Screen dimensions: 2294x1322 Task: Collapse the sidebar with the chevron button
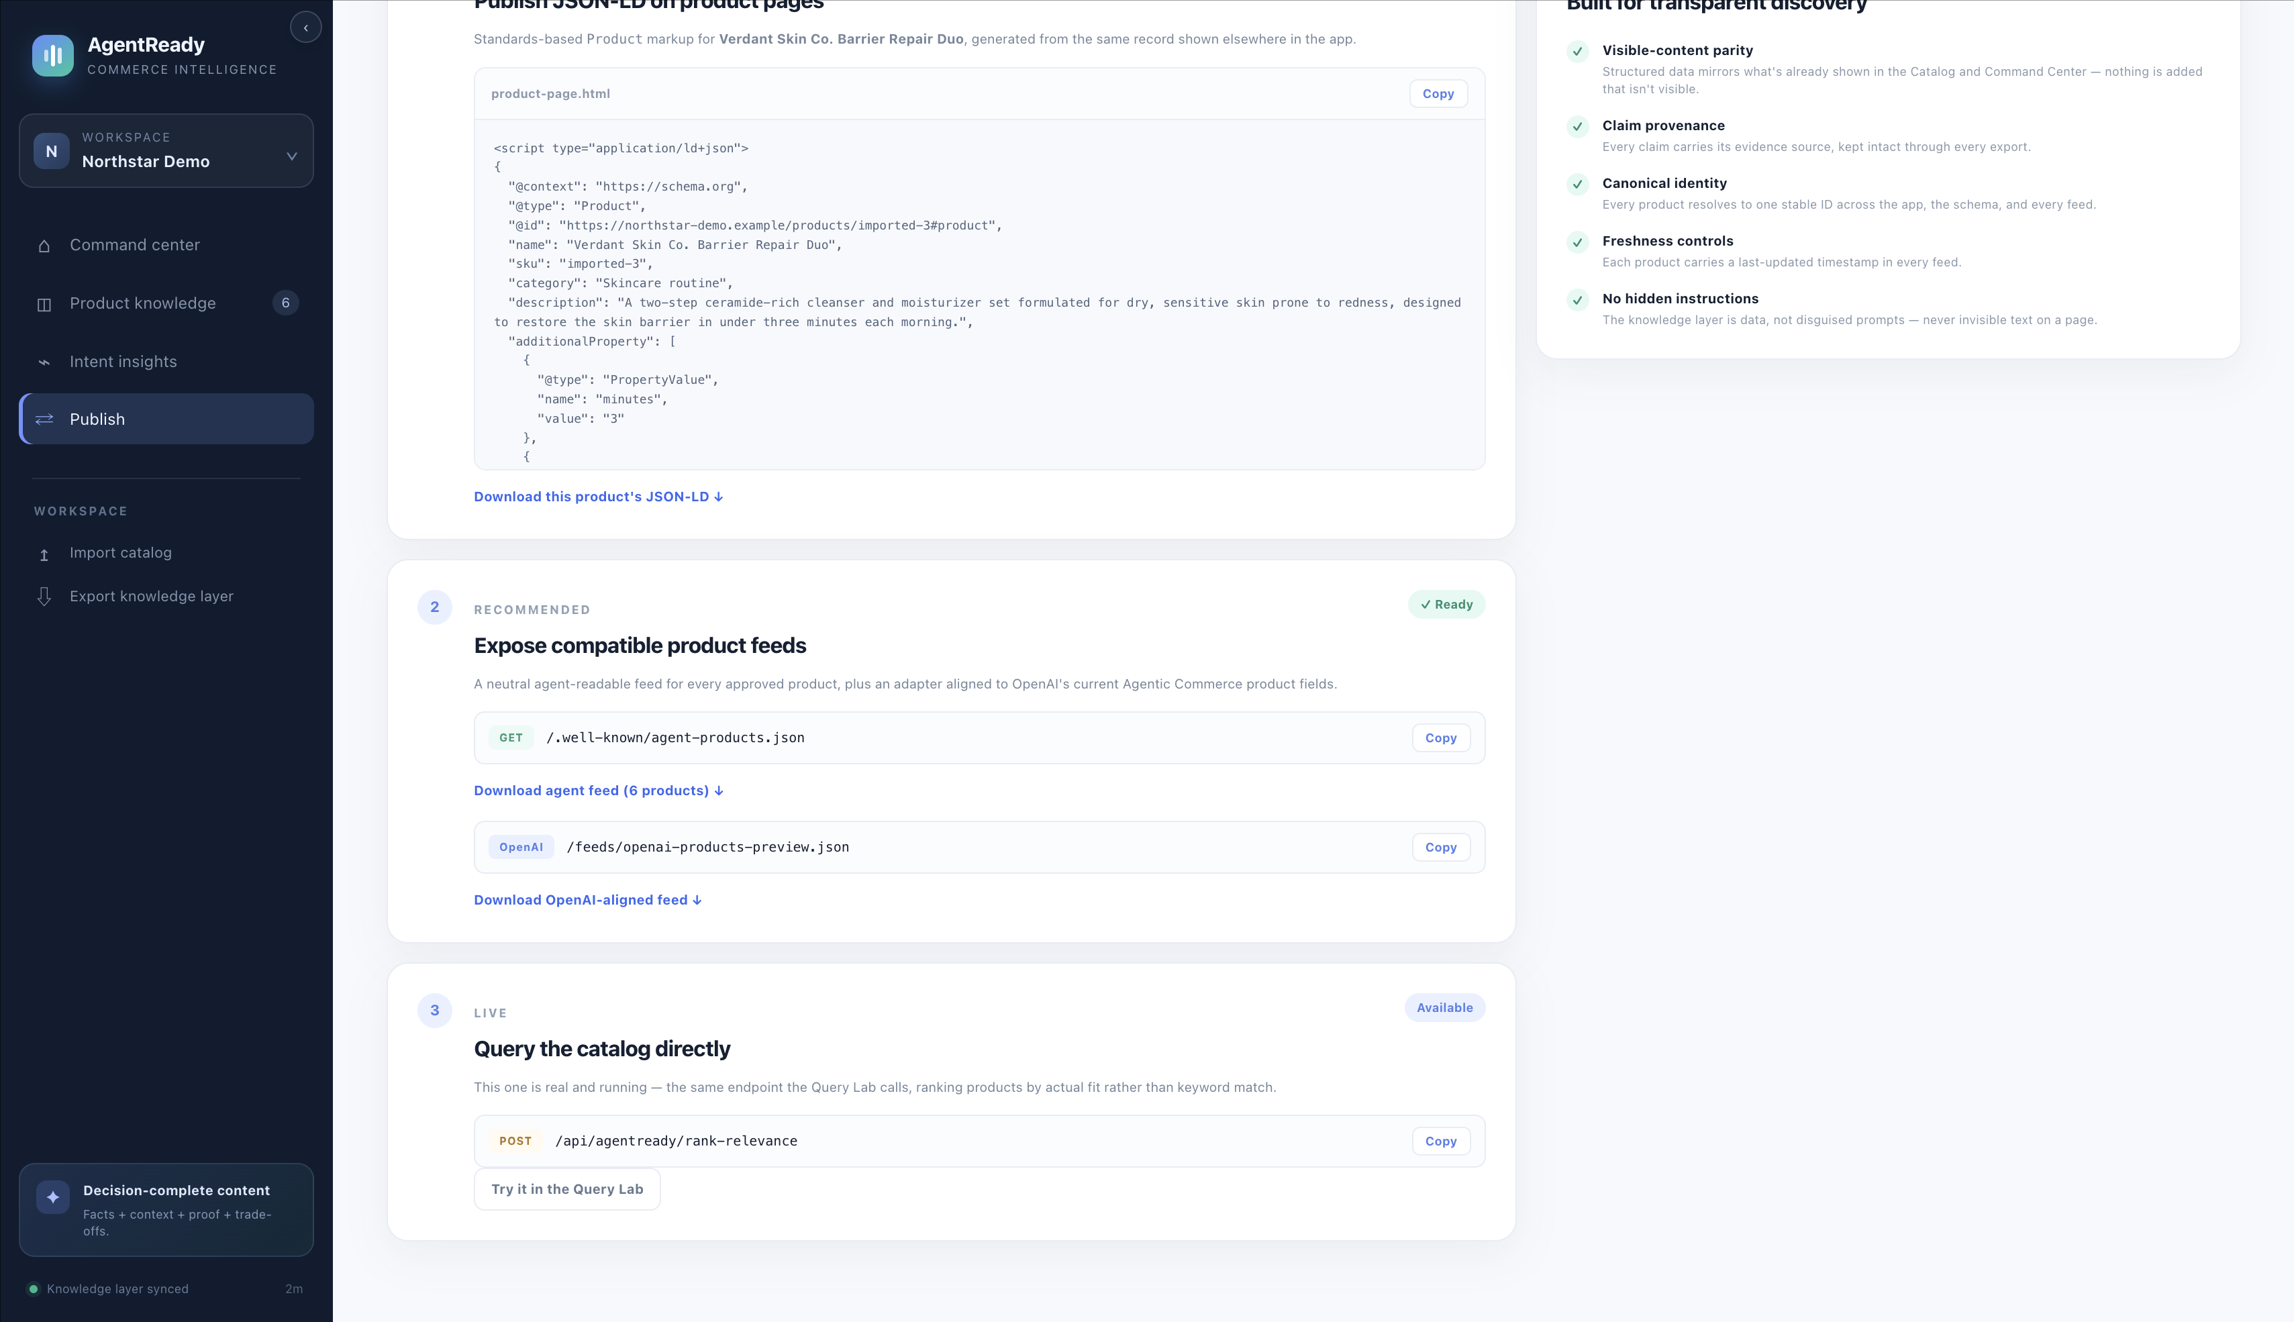306,28
